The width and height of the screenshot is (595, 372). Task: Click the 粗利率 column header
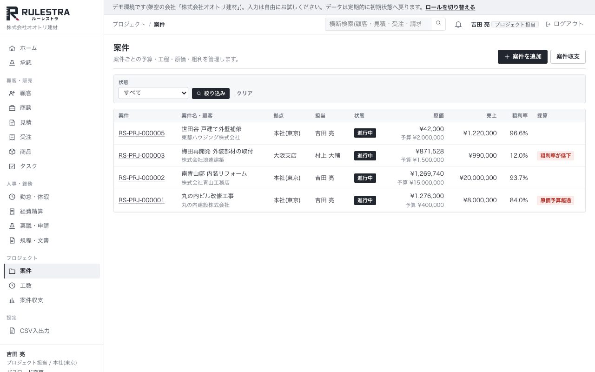[520, 116]
